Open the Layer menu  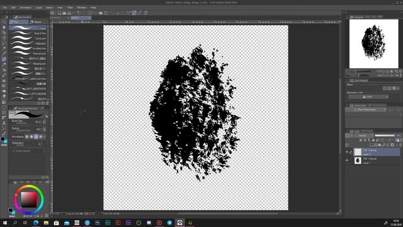tap(39, 8)
